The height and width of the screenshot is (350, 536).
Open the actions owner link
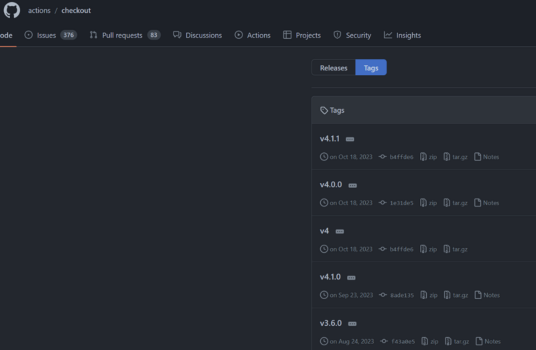[39, 10]
